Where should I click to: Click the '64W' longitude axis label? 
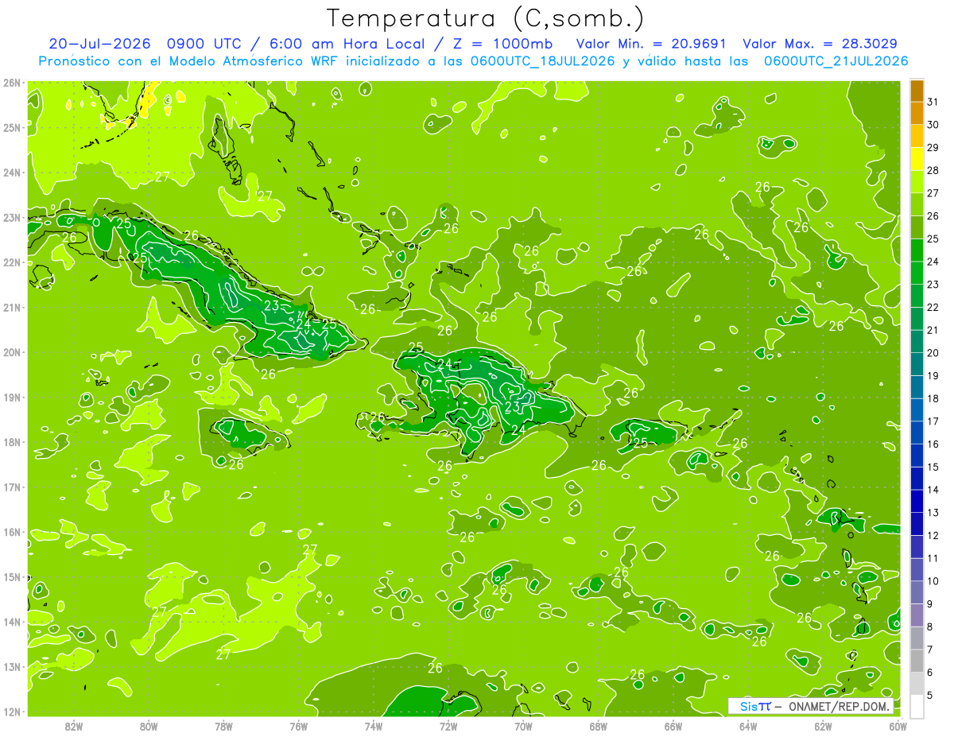748,726
